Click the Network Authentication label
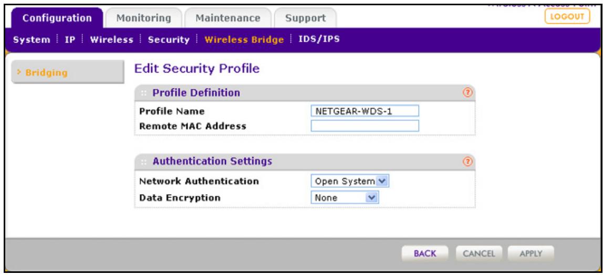Viewport: 603px width, 275px height. tap(199, 181)
